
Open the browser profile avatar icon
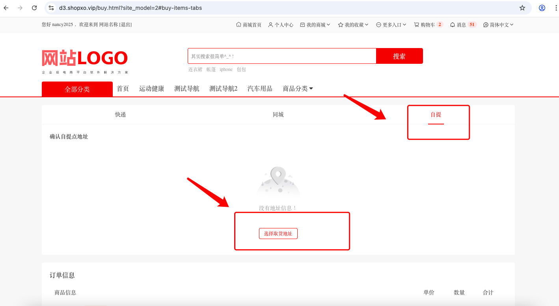tap(542, 8)
